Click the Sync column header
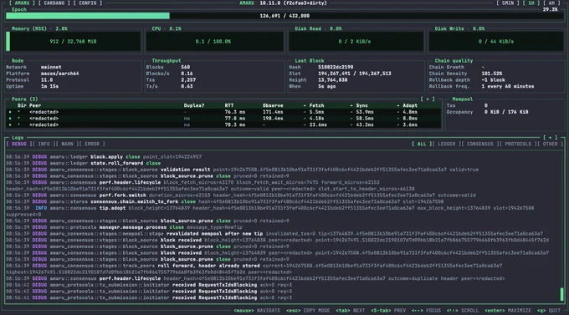This screenshot has width=569, height=315. point(361,105)
